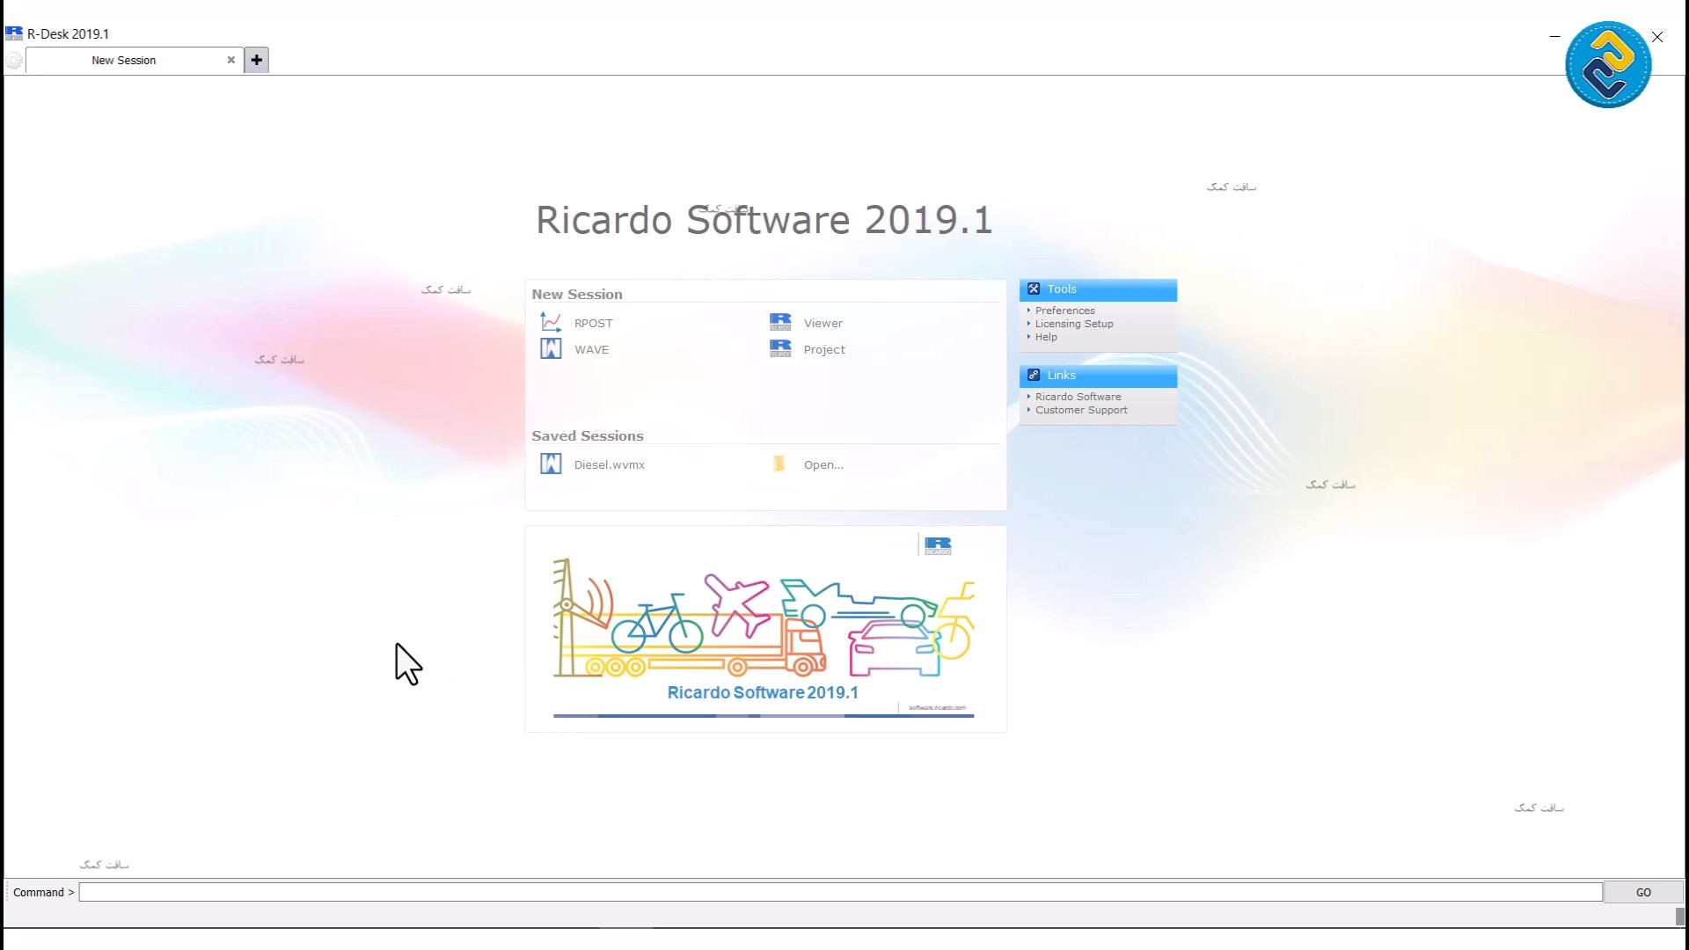Open Licensing Setup

pyautogui.click(x=1074, y=324)
